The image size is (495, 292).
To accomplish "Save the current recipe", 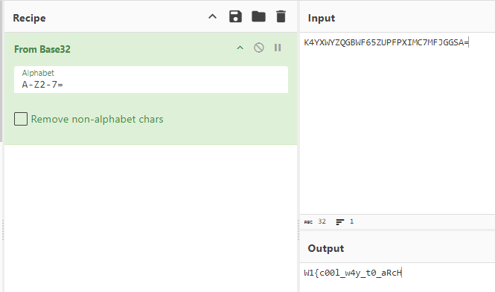I will (x=235, y=16).
